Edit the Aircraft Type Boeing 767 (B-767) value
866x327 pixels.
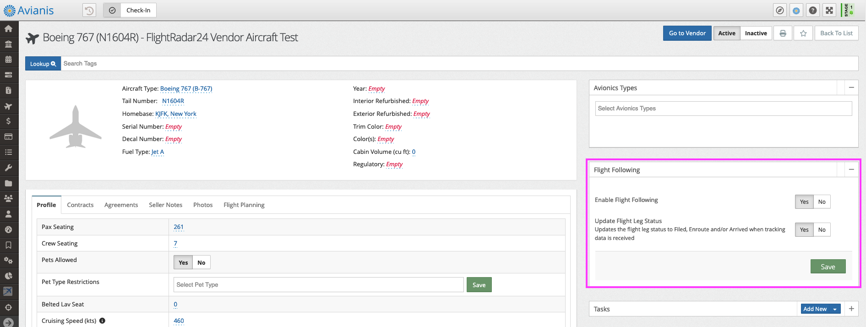tap(186, 88)
